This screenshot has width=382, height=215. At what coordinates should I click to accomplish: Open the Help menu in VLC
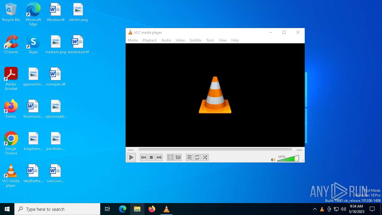pyautogui.click(x=235, y=40)
